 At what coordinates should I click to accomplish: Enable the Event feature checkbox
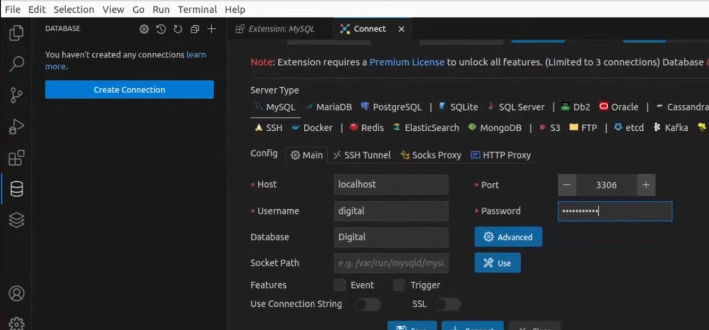(x=340, y=285)
